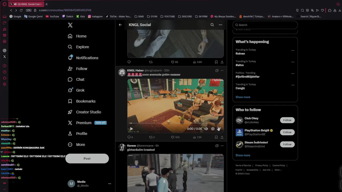
Task: Show more trending topics
Action: click(x=243, y=97)
